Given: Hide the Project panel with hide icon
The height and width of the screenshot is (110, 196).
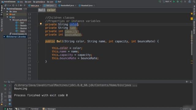Looking at the screenshot, I should click(25, 5).
